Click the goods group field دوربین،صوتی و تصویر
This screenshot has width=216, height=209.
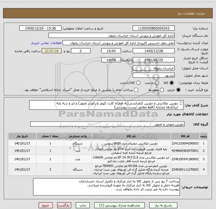(107, 124)
